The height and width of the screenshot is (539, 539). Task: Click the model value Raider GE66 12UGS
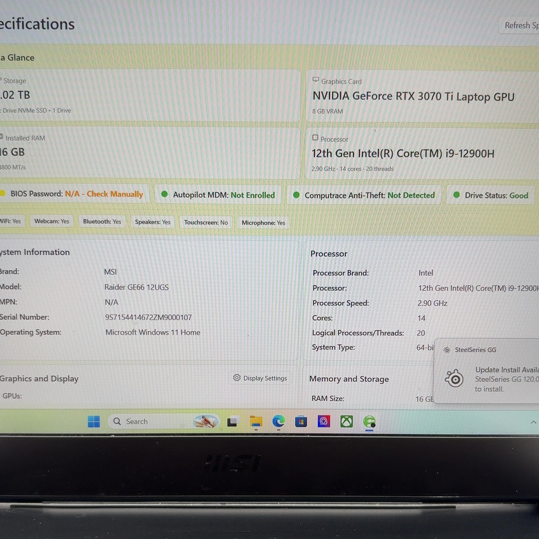pyautogui.click(x=137, y=287)
